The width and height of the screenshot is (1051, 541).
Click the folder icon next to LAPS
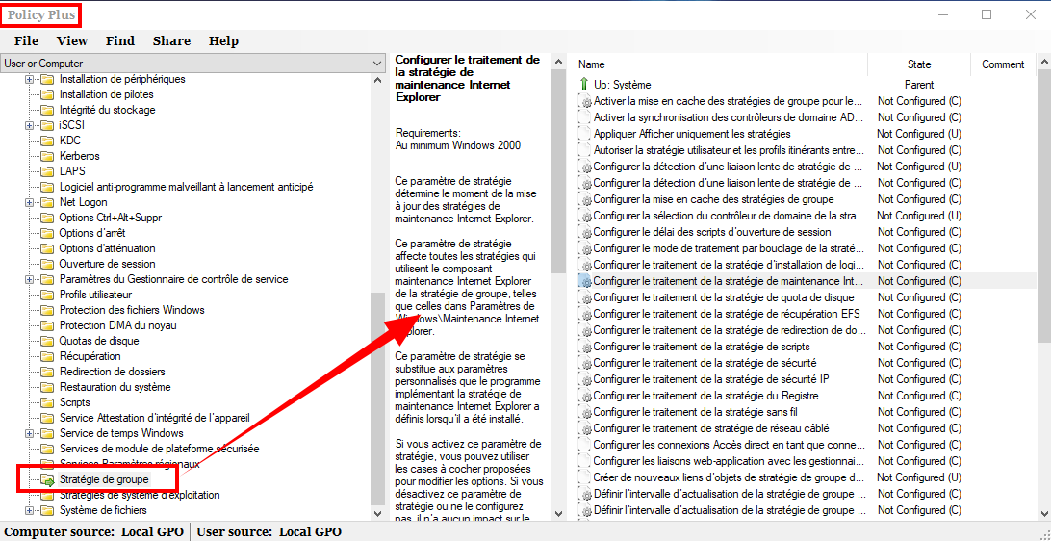47,171
